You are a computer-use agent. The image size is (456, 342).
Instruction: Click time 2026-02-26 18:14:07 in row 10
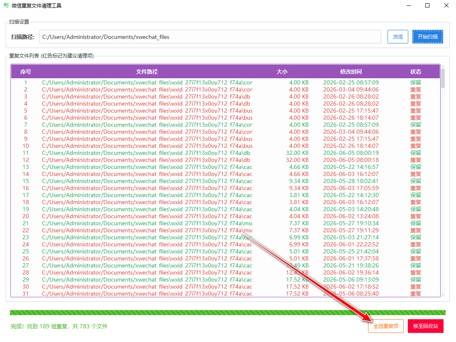(x=351, y=146)
